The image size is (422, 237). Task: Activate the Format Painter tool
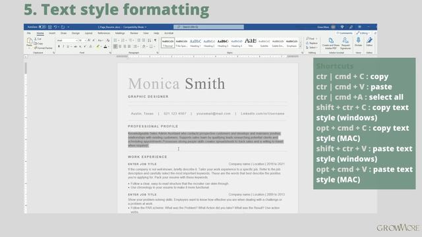pyautogui.click(x=43, y=48)
